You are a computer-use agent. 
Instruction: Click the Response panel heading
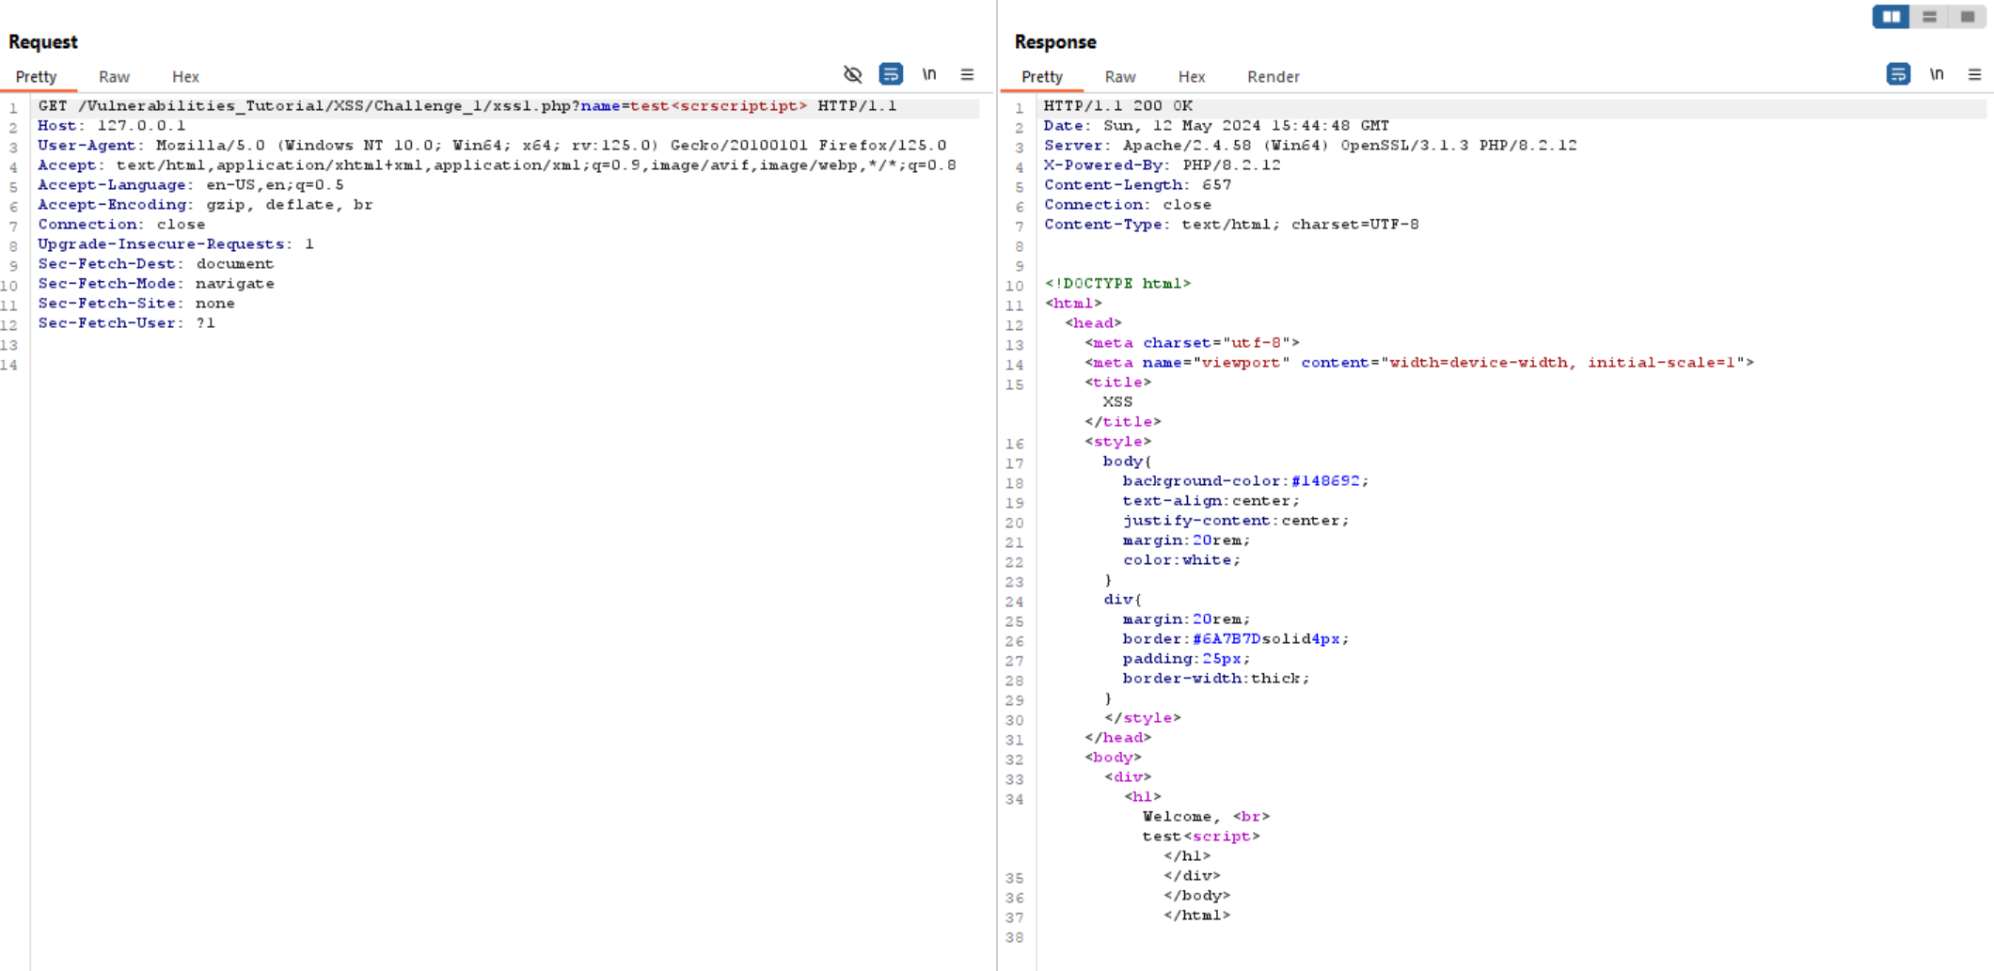click(1055, 42)
